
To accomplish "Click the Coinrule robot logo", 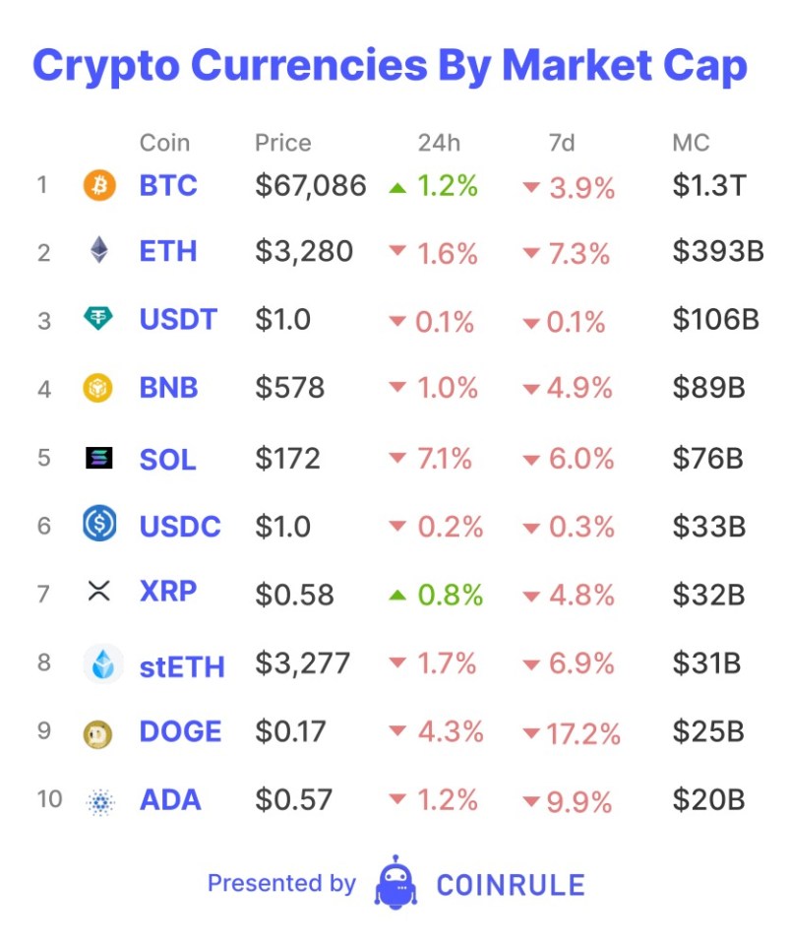I will pyautogui.click(x=395, y=882).
